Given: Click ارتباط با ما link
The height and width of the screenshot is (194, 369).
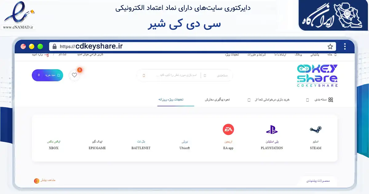Looking at the screenshot, I should pos(280,55).
